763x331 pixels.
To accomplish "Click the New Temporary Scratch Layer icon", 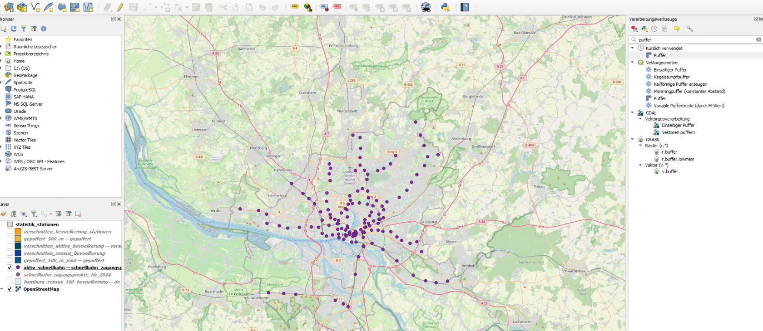I will point(62,7).
